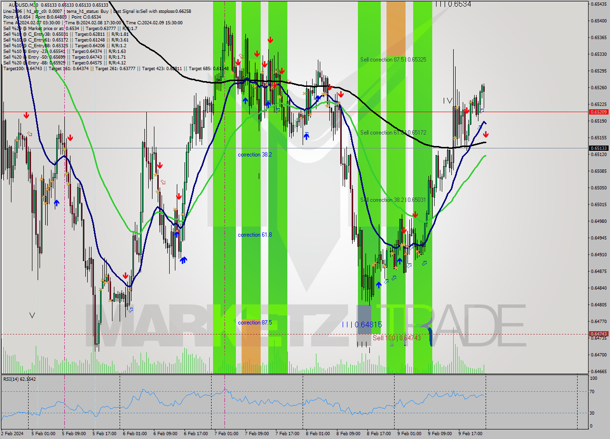Viewport: 610px width, 439px height.
Task: Click the '8 Feb 09:00' time label
Action: [x=348, y=434]
